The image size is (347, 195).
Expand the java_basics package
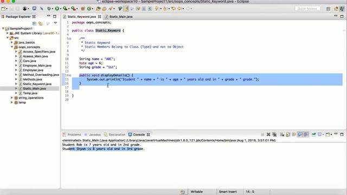[12, 42]
